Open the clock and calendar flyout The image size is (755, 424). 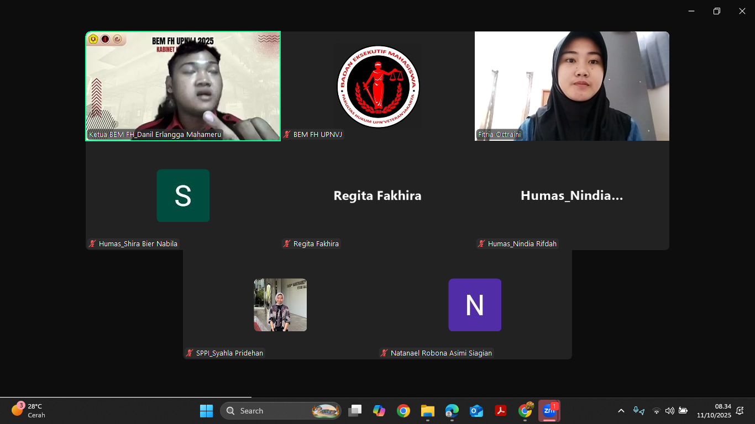[714, 411]
